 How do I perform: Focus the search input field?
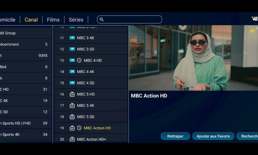[x=132, y=19]
